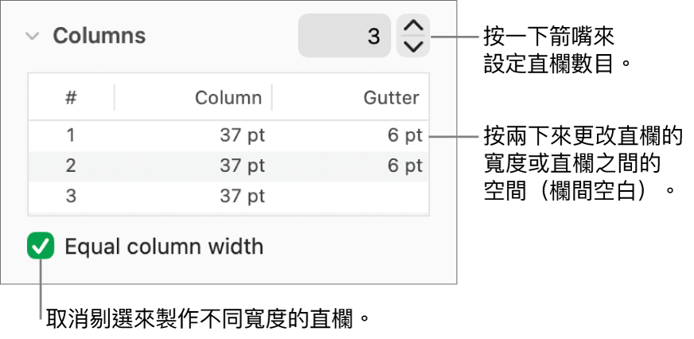Click the Gutter table header
Image resolution: width=694 pixels, height=339 pixels.
pos(391,98)
